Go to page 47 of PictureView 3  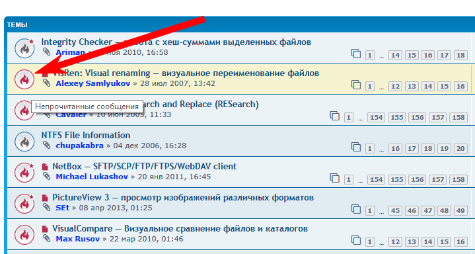click(x=427, y=210)
